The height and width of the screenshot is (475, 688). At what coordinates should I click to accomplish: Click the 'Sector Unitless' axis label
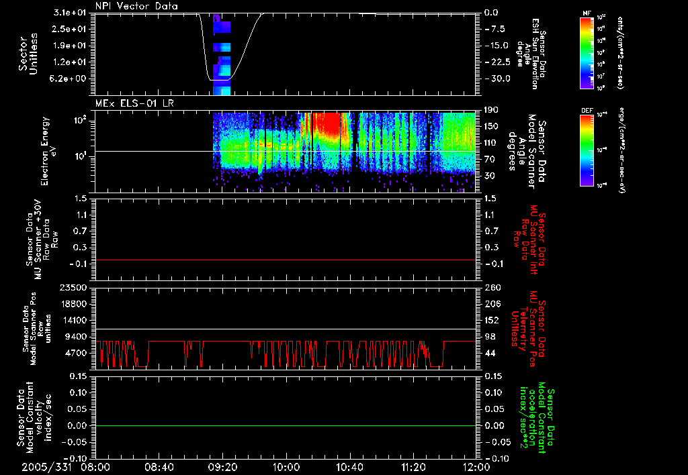[x=28, y=54]
